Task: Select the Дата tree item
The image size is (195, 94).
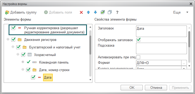Action: coord(48,78)
